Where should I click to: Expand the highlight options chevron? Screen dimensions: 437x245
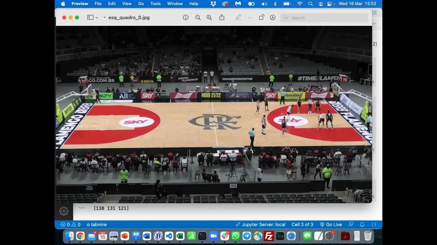pyautogui.click(x=250, y=18)
